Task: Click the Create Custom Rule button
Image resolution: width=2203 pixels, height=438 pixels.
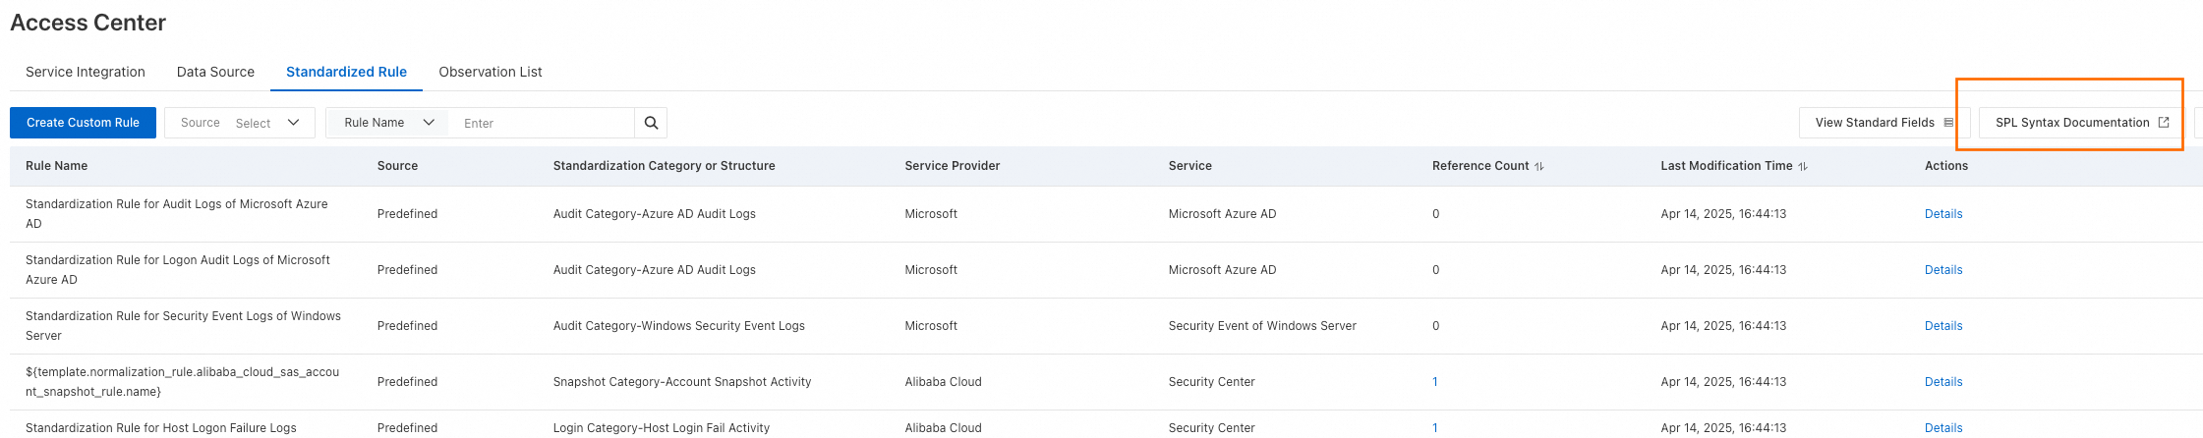Action: 83,123
